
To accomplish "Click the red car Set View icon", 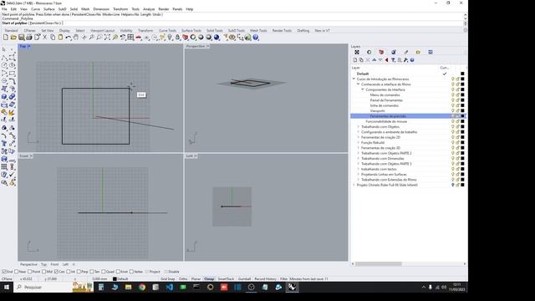I will [139, 37].
